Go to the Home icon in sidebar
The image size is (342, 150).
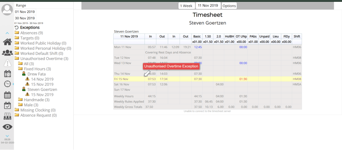coord(7,42)
